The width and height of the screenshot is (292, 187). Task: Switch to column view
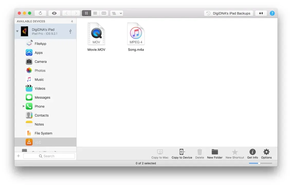[x=104, y=13]
